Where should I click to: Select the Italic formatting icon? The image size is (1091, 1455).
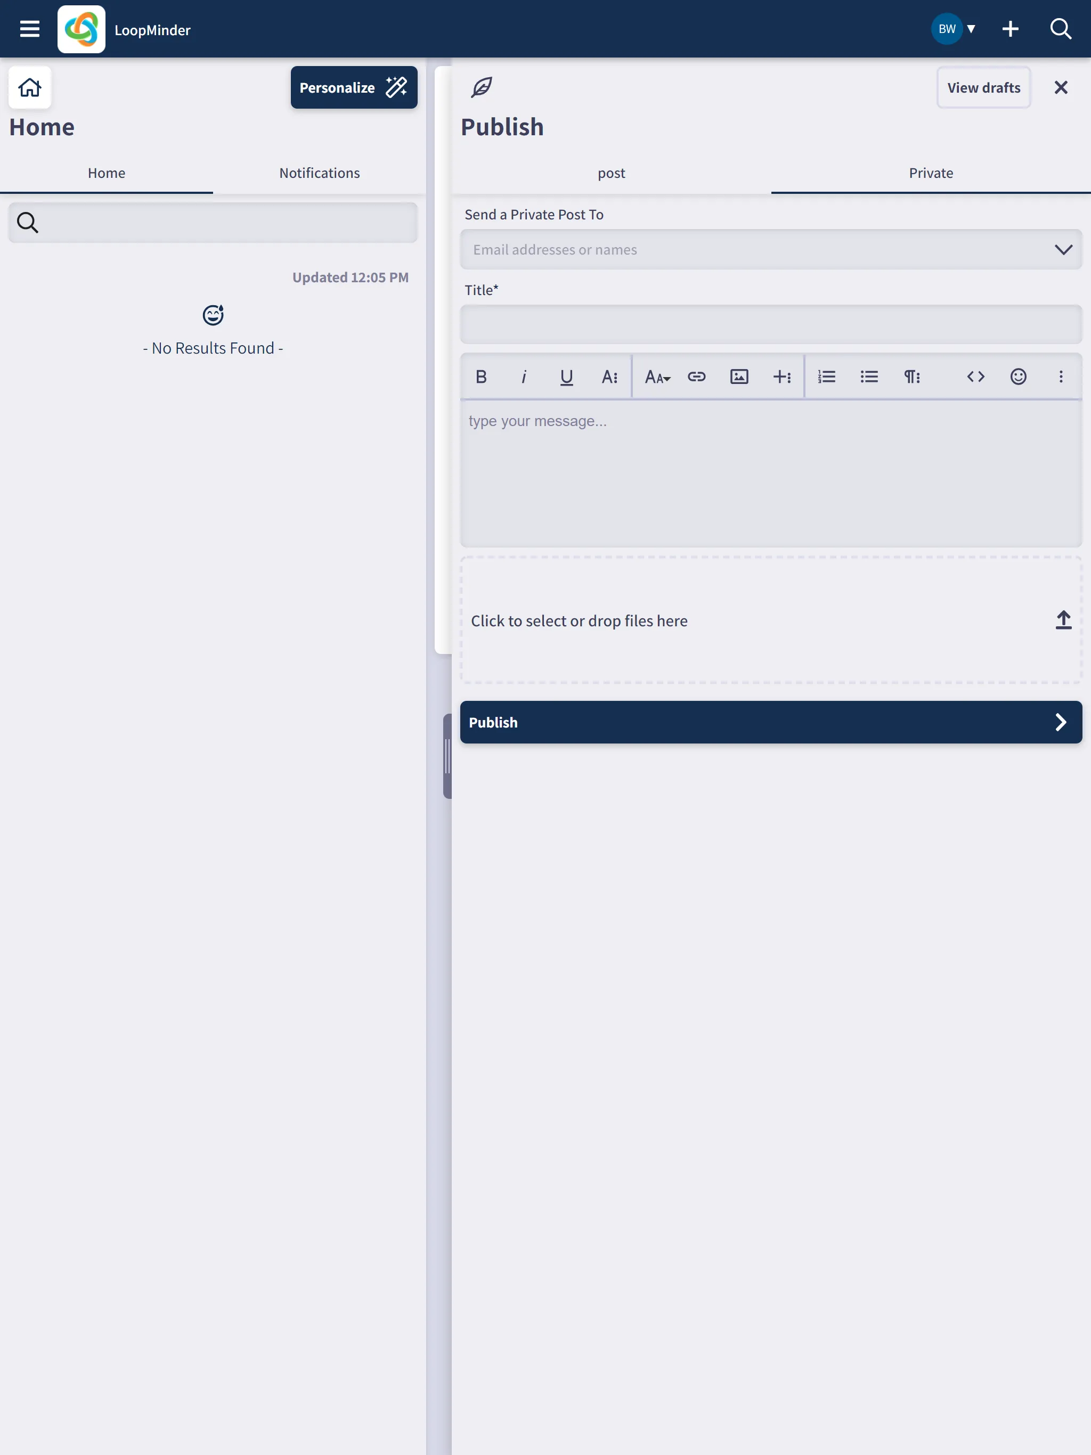pos(524,377)
